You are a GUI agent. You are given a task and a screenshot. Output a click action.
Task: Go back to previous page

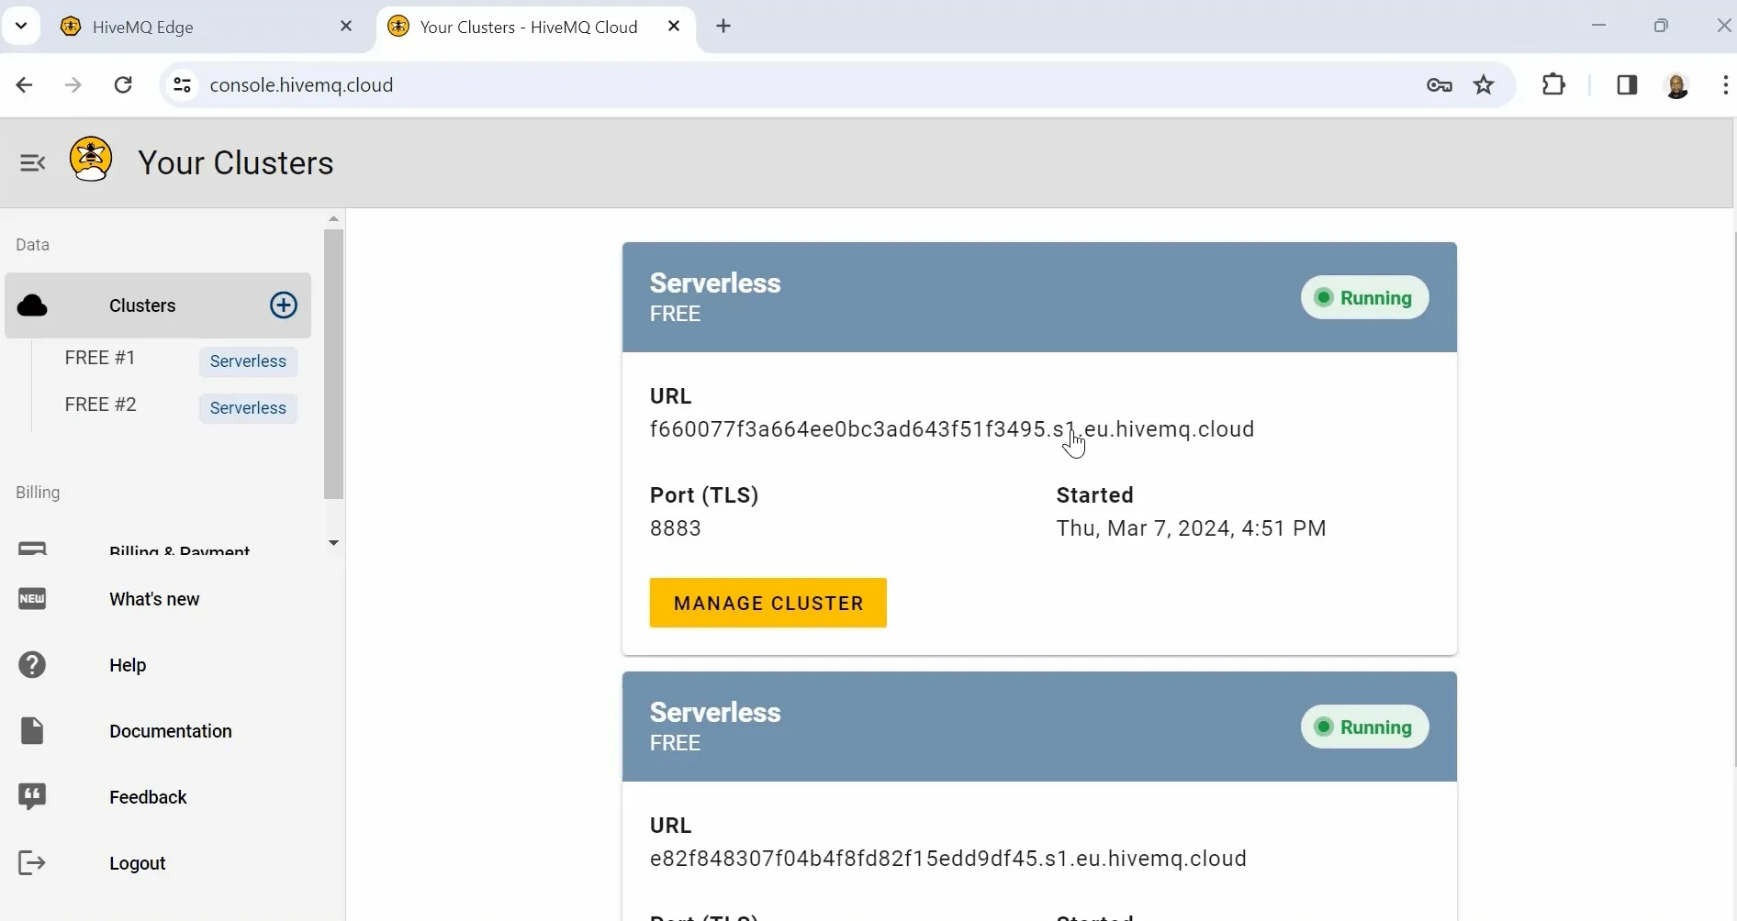25,85
